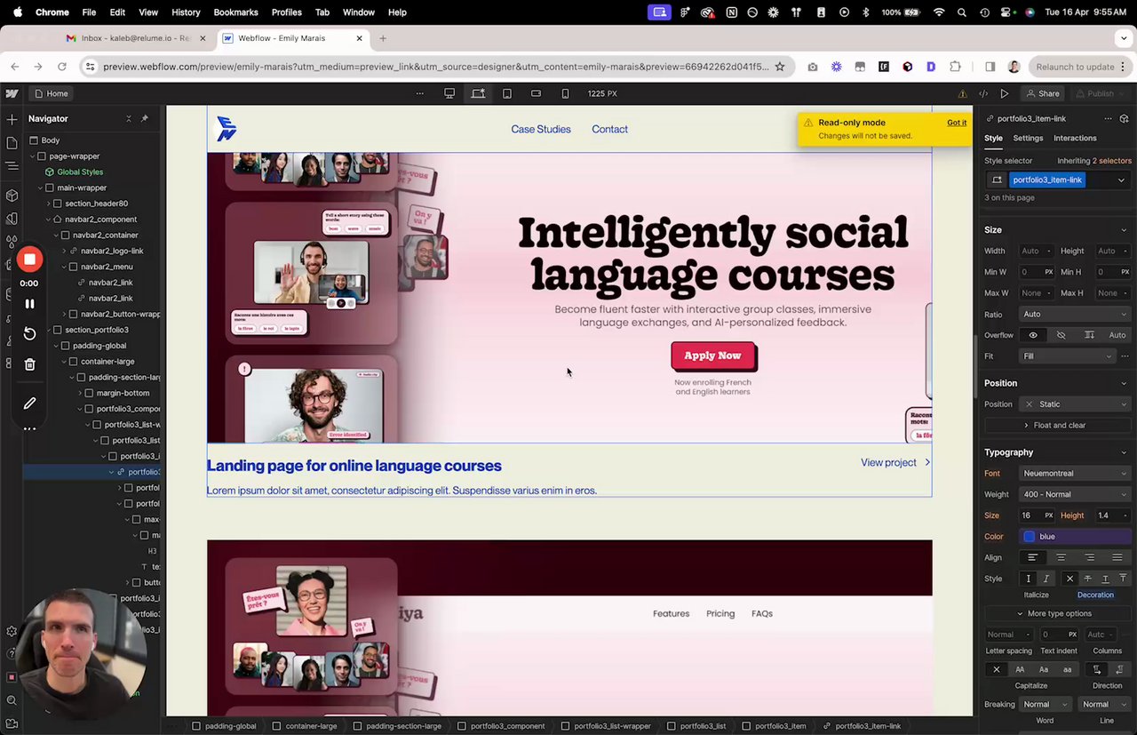Restart the recording with the undo arrow
The width and height of the screenshot is (1137, 735).
(x=29, y=333)
